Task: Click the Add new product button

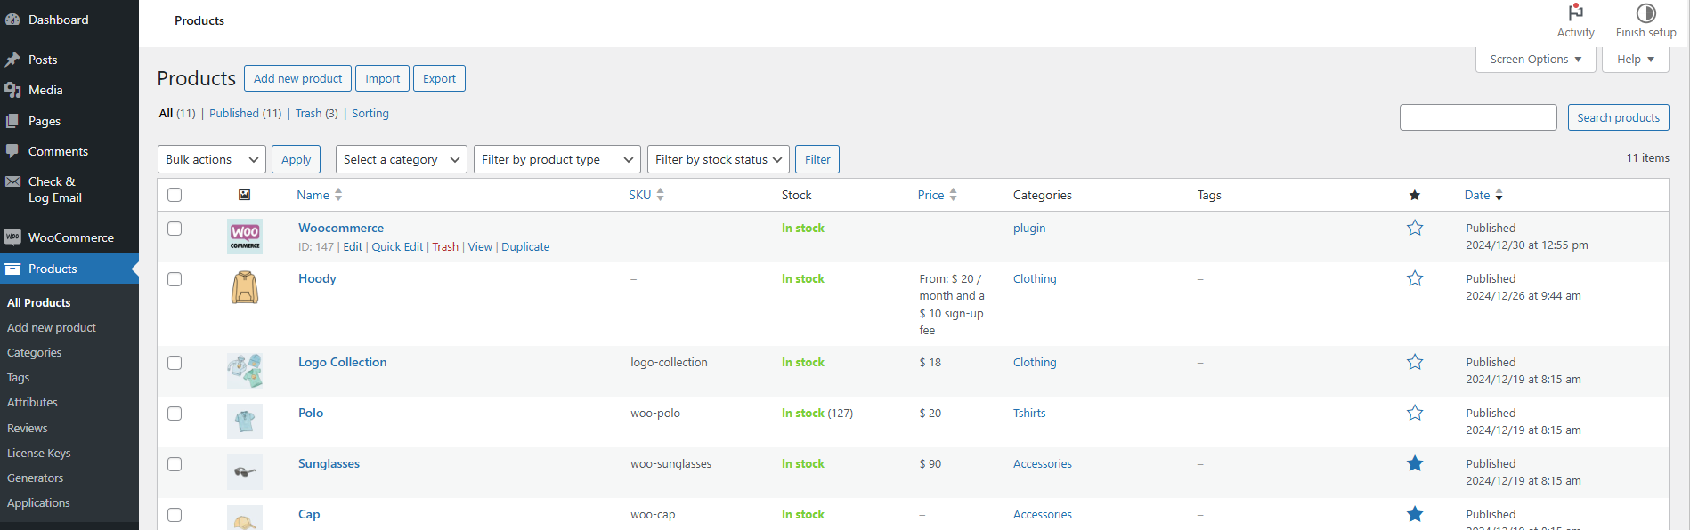Action: tap(297, 78)
